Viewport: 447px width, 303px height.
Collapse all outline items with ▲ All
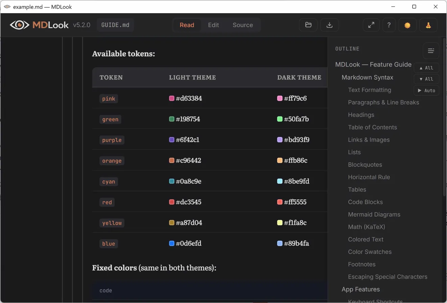[x=426, y=68]
